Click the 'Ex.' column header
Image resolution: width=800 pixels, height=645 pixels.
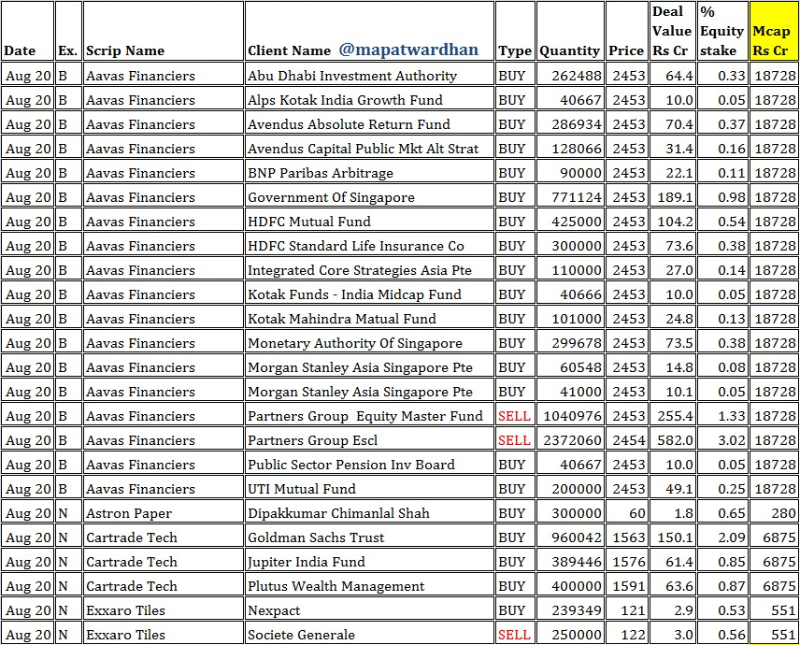pos(68,31)
